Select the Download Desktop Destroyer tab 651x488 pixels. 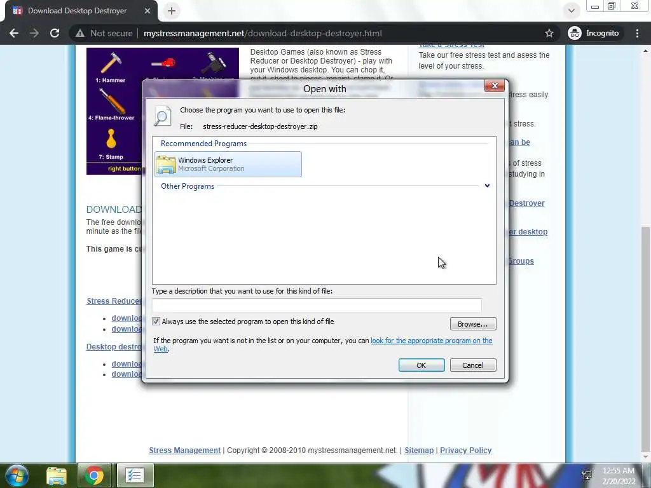click(x=77, y=11)
